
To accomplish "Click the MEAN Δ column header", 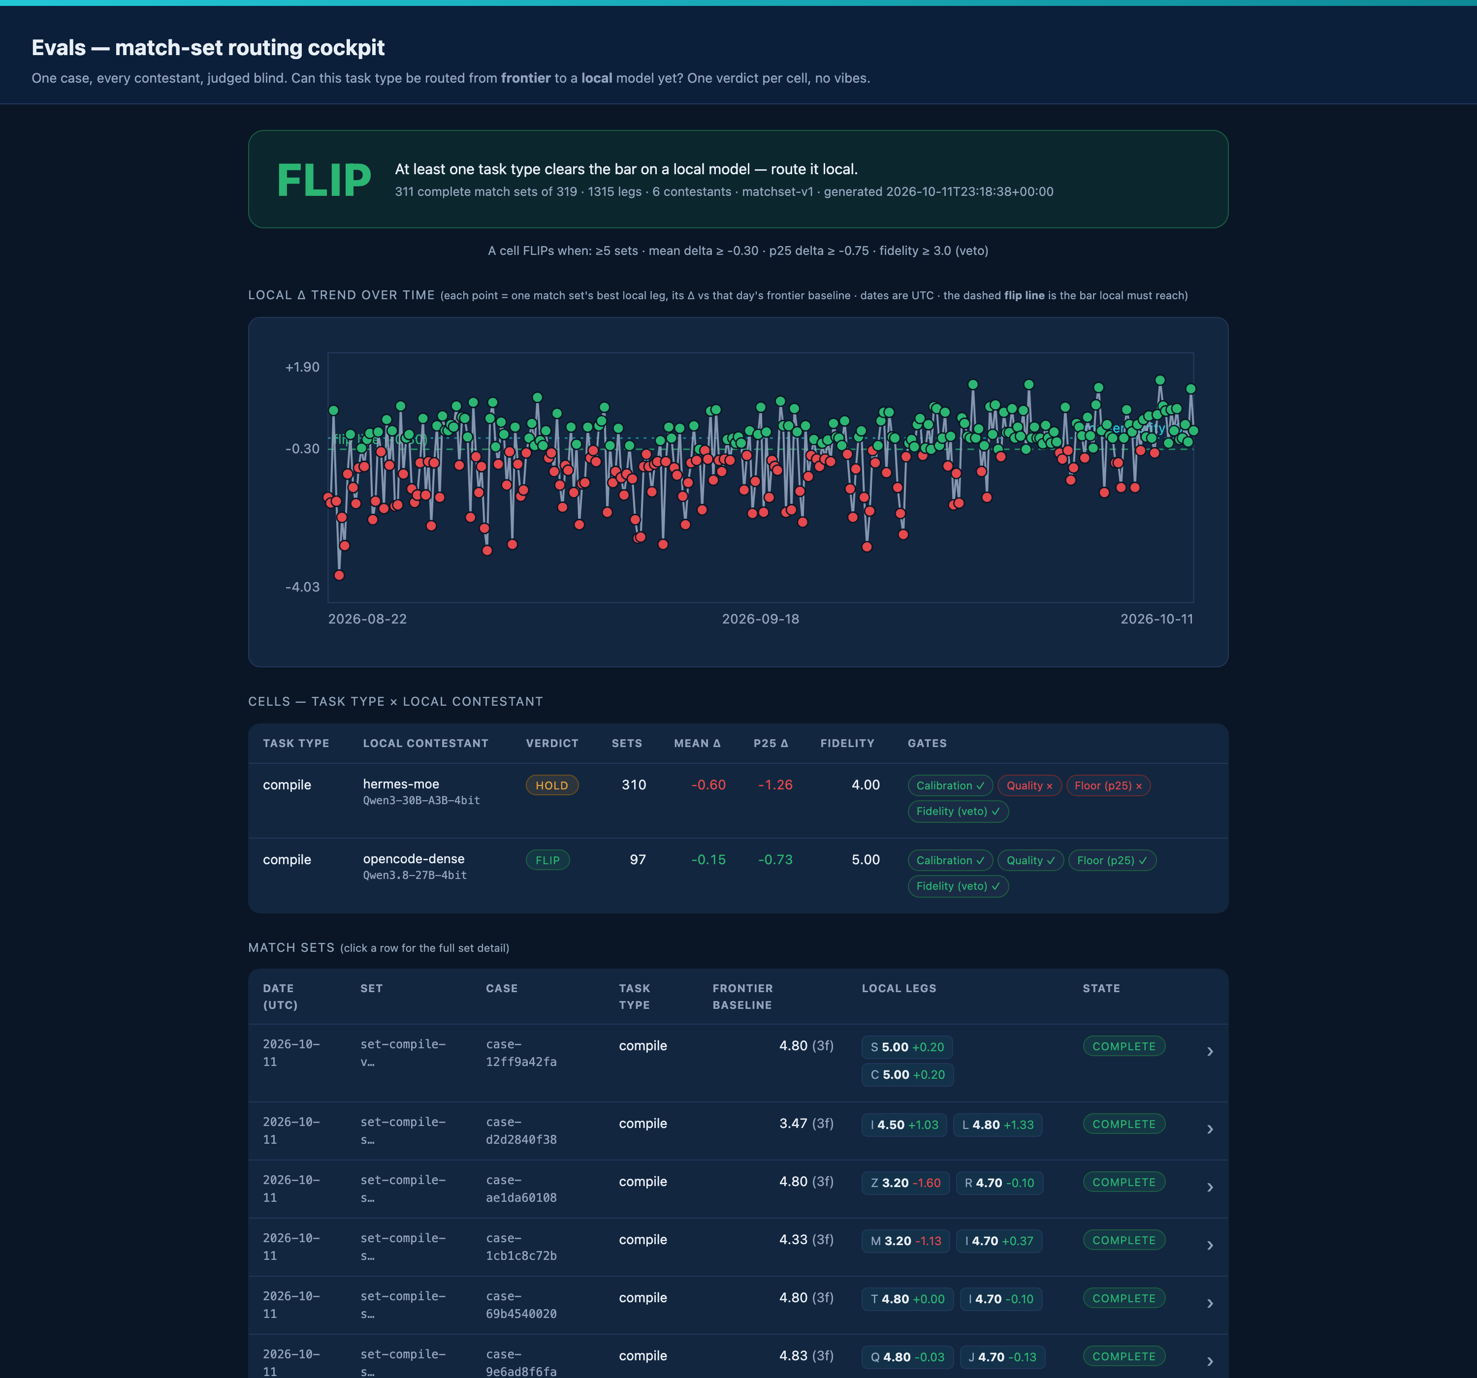I will click(x=697, y=743).
